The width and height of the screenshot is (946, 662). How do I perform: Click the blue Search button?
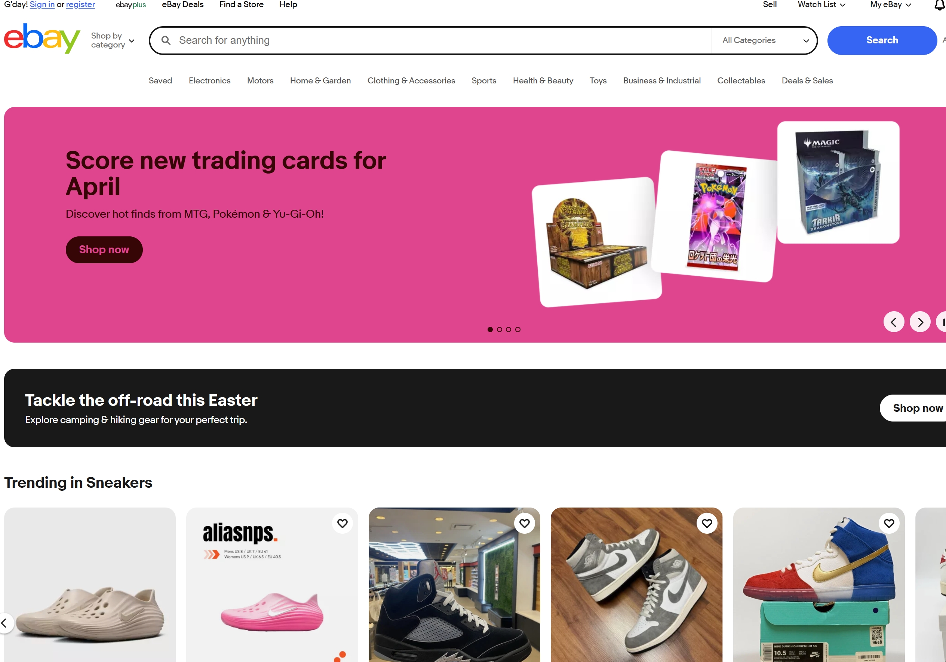[882, 40]
